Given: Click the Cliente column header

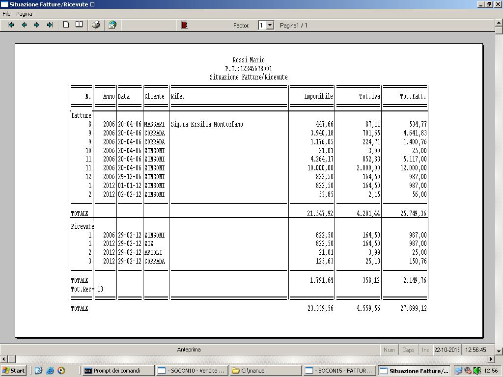Looking at the screenshot, I should coord(154,96).
